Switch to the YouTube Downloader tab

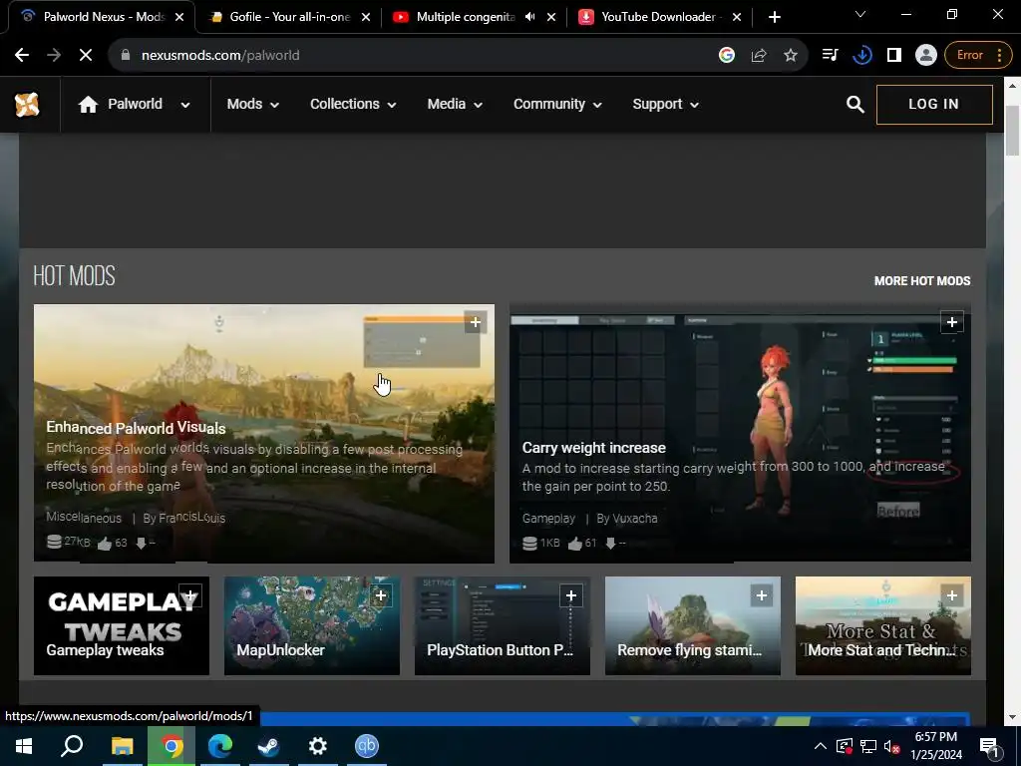point(658,17)
